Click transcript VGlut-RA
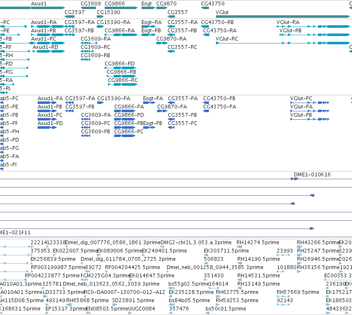 288,22
